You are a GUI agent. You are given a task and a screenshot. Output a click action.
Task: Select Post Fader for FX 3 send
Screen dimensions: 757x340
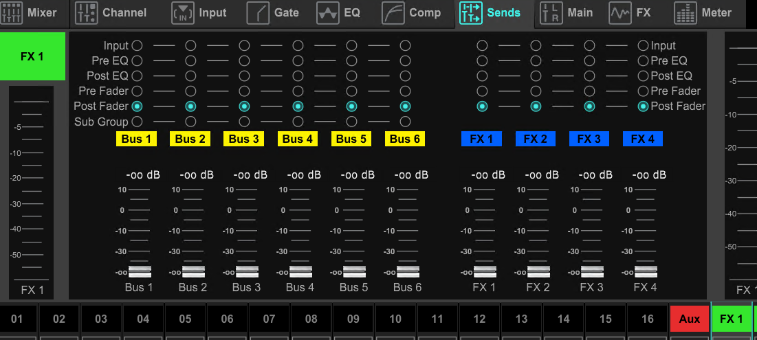(x=589, y=106)
